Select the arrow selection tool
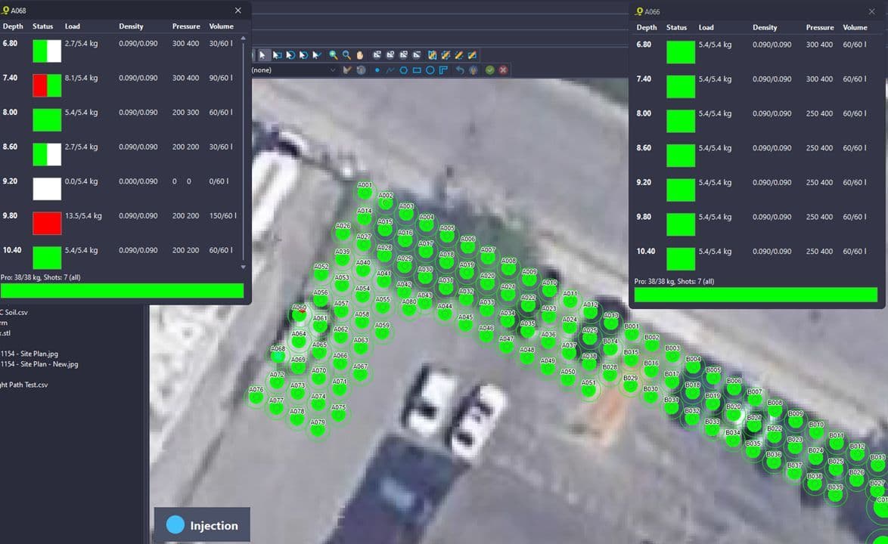888x544 pixels. [x=264, y=54]
